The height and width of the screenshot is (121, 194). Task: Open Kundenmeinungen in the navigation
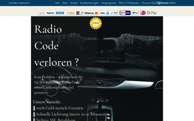click(x=89, y=3)
